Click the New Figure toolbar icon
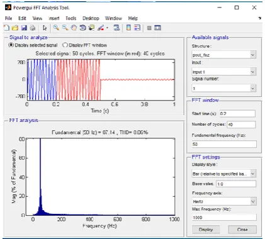Viewport: 265px width, 239px height. click(7, 28)
